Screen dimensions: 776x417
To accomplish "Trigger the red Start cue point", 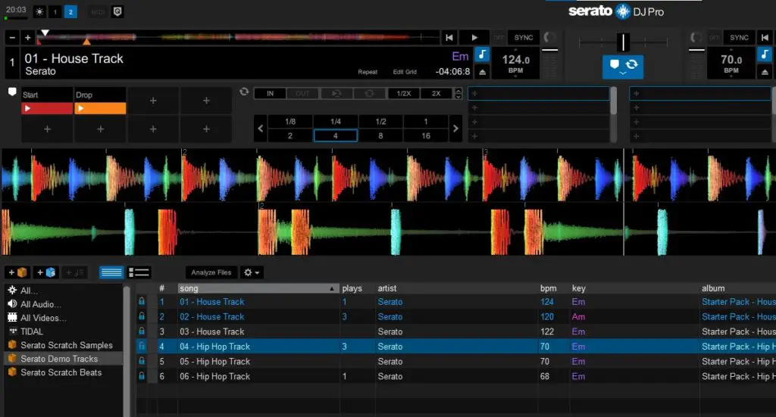I will 47,108.
